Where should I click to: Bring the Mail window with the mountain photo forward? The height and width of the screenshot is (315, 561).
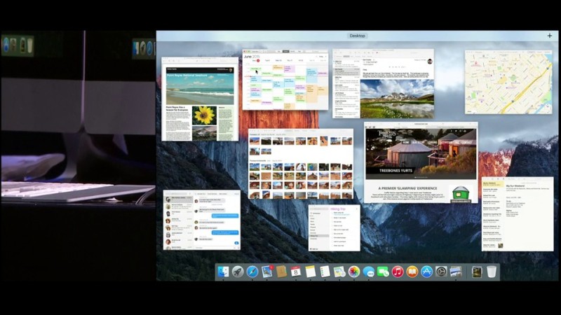click(x=383, y=83)
